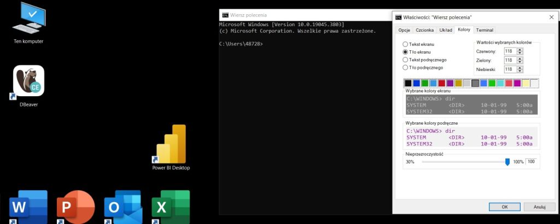The height and width of the screenshot is (224, 560).
Task: Focus the opacity percent field showing 100
Action: [x=530, y=162]
